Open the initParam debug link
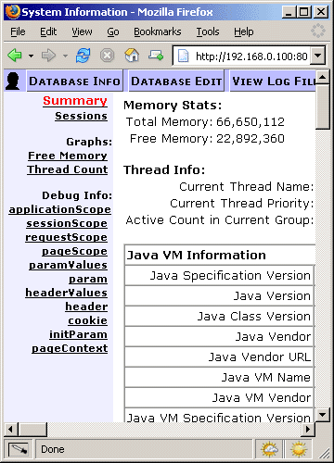The image size is (334, 463). point(79,334)
